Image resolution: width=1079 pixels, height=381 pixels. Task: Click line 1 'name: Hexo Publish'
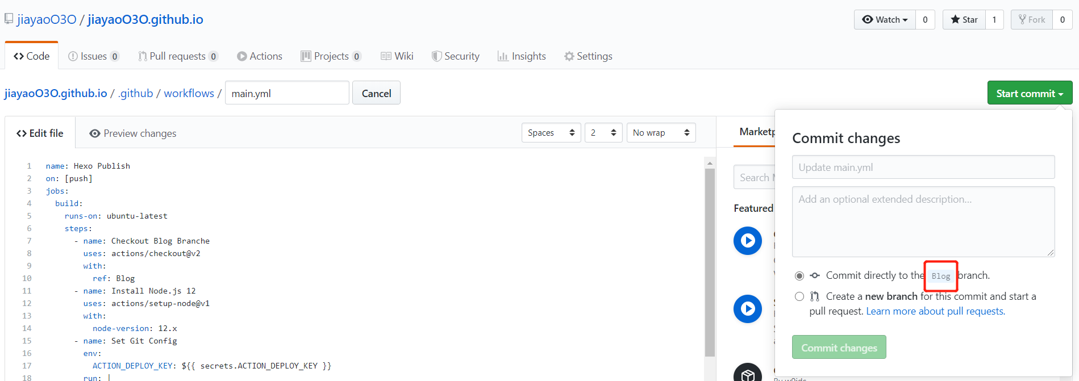(88, 166)
